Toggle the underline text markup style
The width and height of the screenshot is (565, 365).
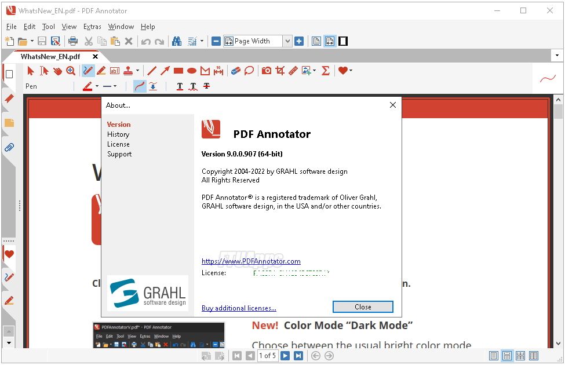[180, 86]
